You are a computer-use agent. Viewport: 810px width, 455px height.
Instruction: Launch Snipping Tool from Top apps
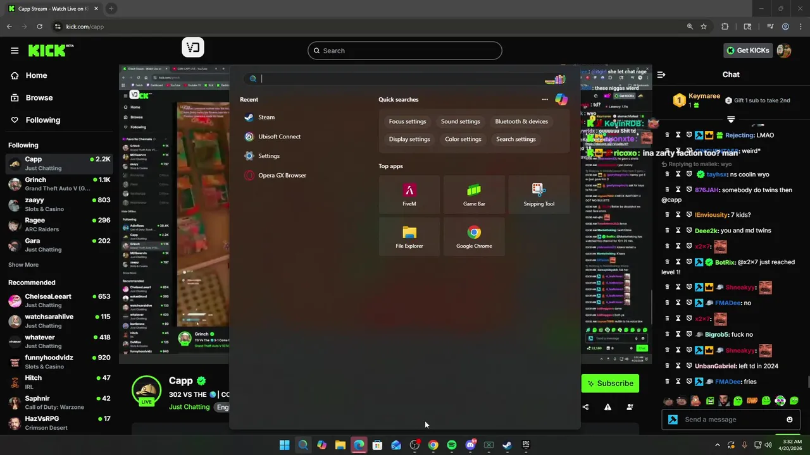[539, 195]
